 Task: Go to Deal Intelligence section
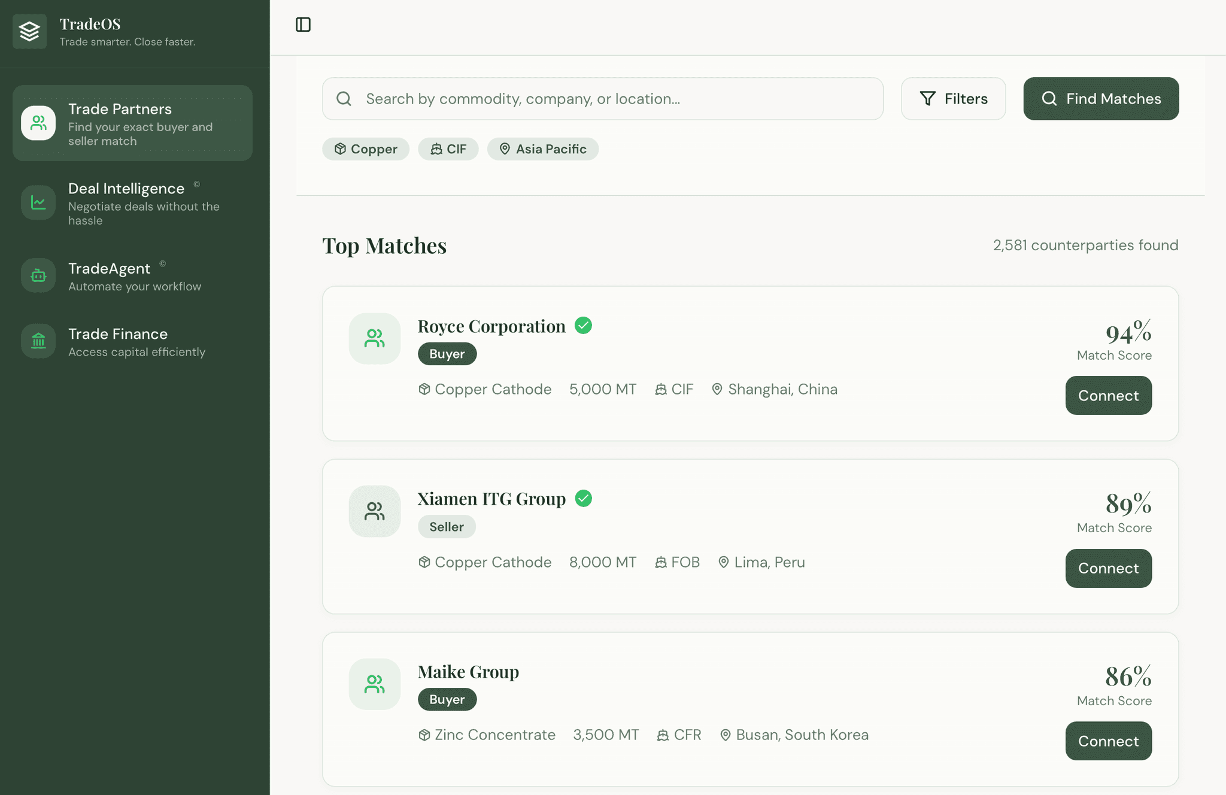126,189
